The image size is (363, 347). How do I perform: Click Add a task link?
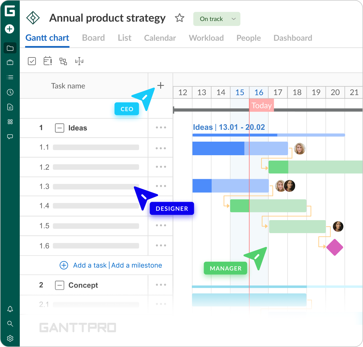(90, 265)
